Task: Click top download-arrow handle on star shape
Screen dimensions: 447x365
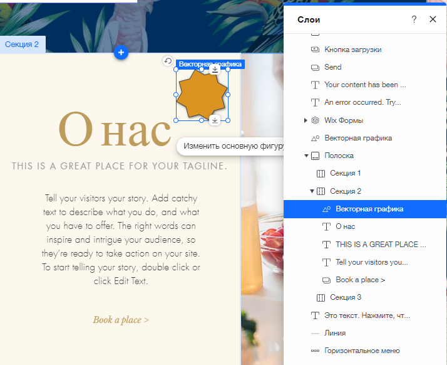Action: (215, 70)
